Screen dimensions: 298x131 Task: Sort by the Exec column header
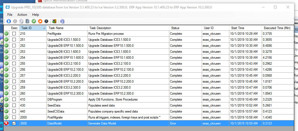click(14, 28)
